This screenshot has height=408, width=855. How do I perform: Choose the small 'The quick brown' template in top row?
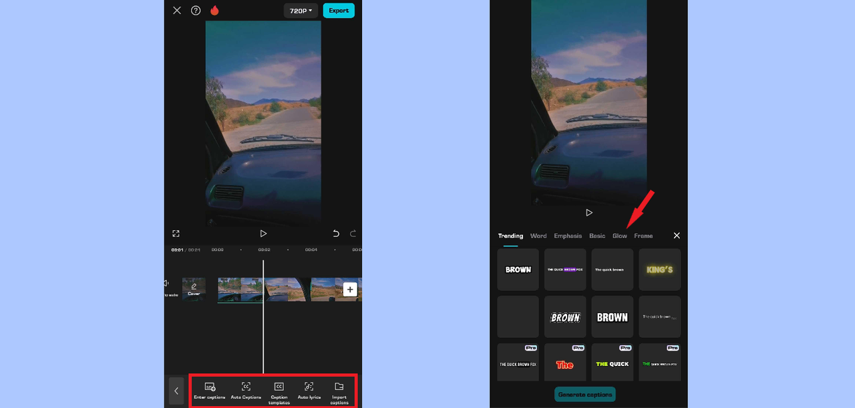click(x=613, y=270)
